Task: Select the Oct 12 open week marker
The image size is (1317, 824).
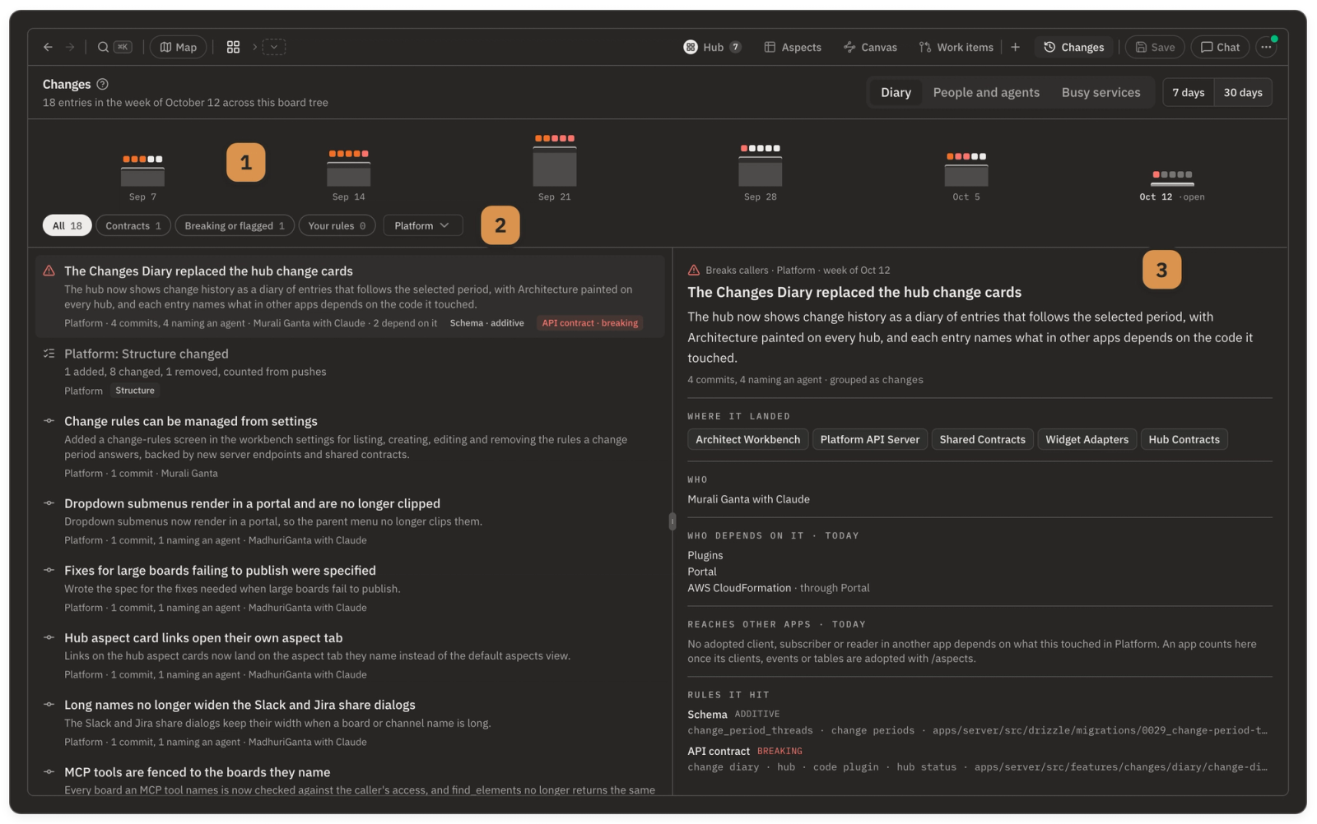Action: 1172,185
